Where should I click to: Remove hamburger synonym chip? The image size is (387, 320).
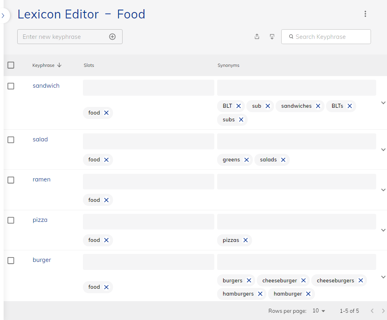point(308,294)
